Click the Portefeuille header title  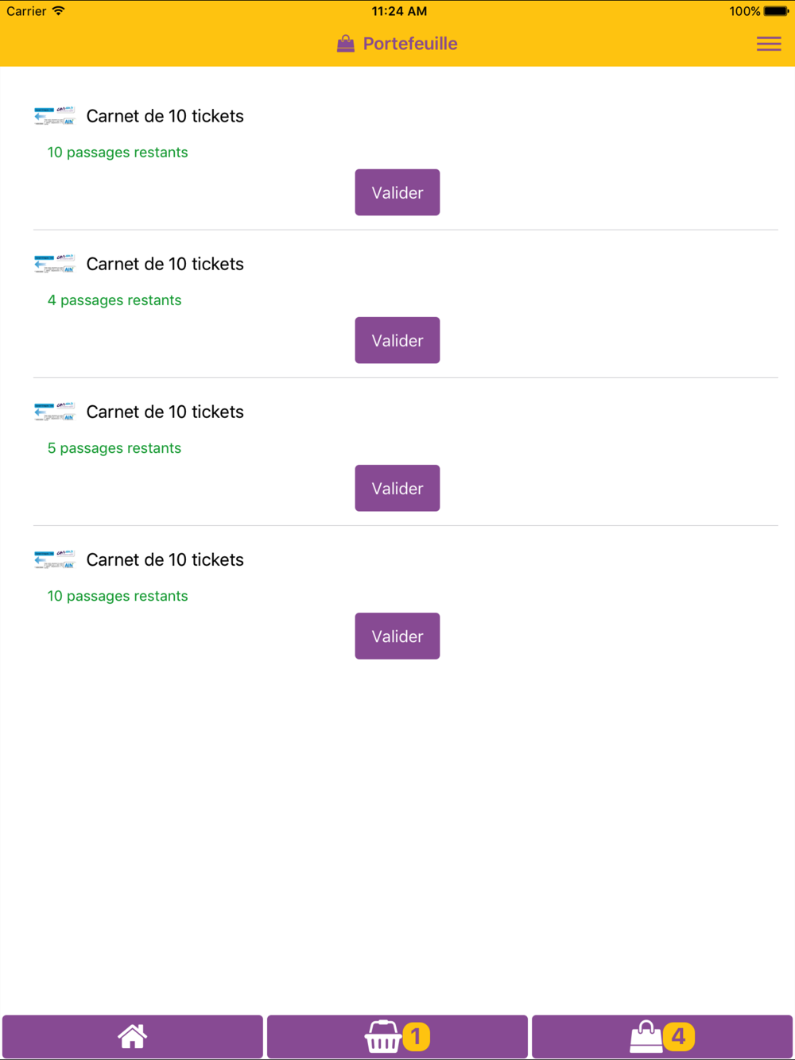pos(410,44)
